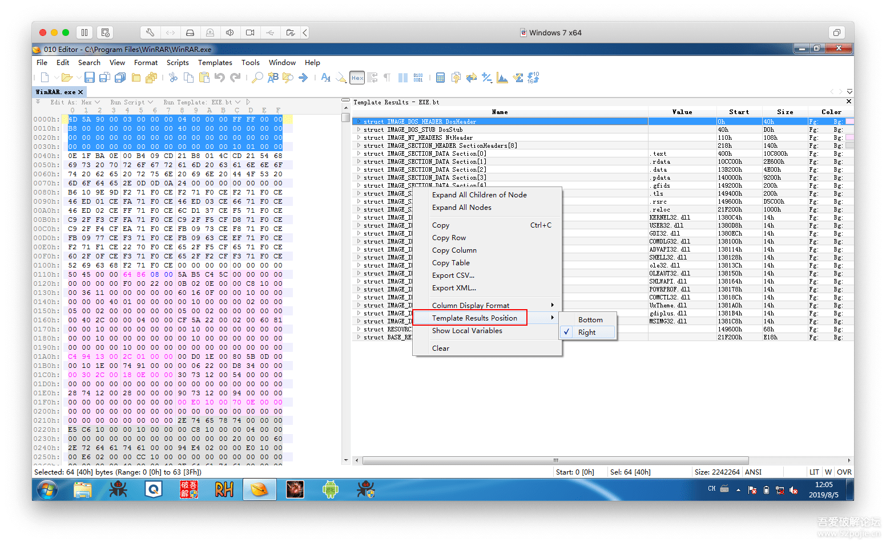Toggle W indicator in status bar
The width and height of the screenshot is (886, 543).
pyautogui.click(x=828, y=472)
